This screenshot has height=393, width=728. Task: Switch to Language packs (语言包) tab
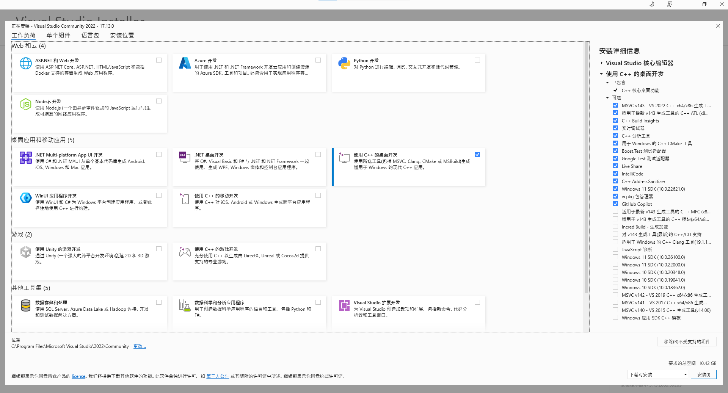tap(90, 35)
